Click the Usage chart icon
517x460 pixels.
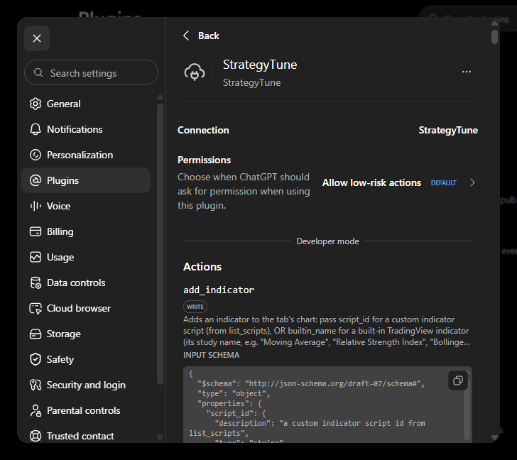[36, 257]
